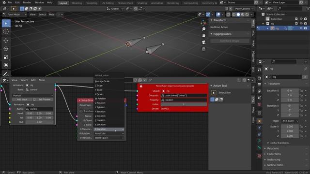Click the viewport orientation gizmo
Screen dimensions: 310x174
pos(203,23)
